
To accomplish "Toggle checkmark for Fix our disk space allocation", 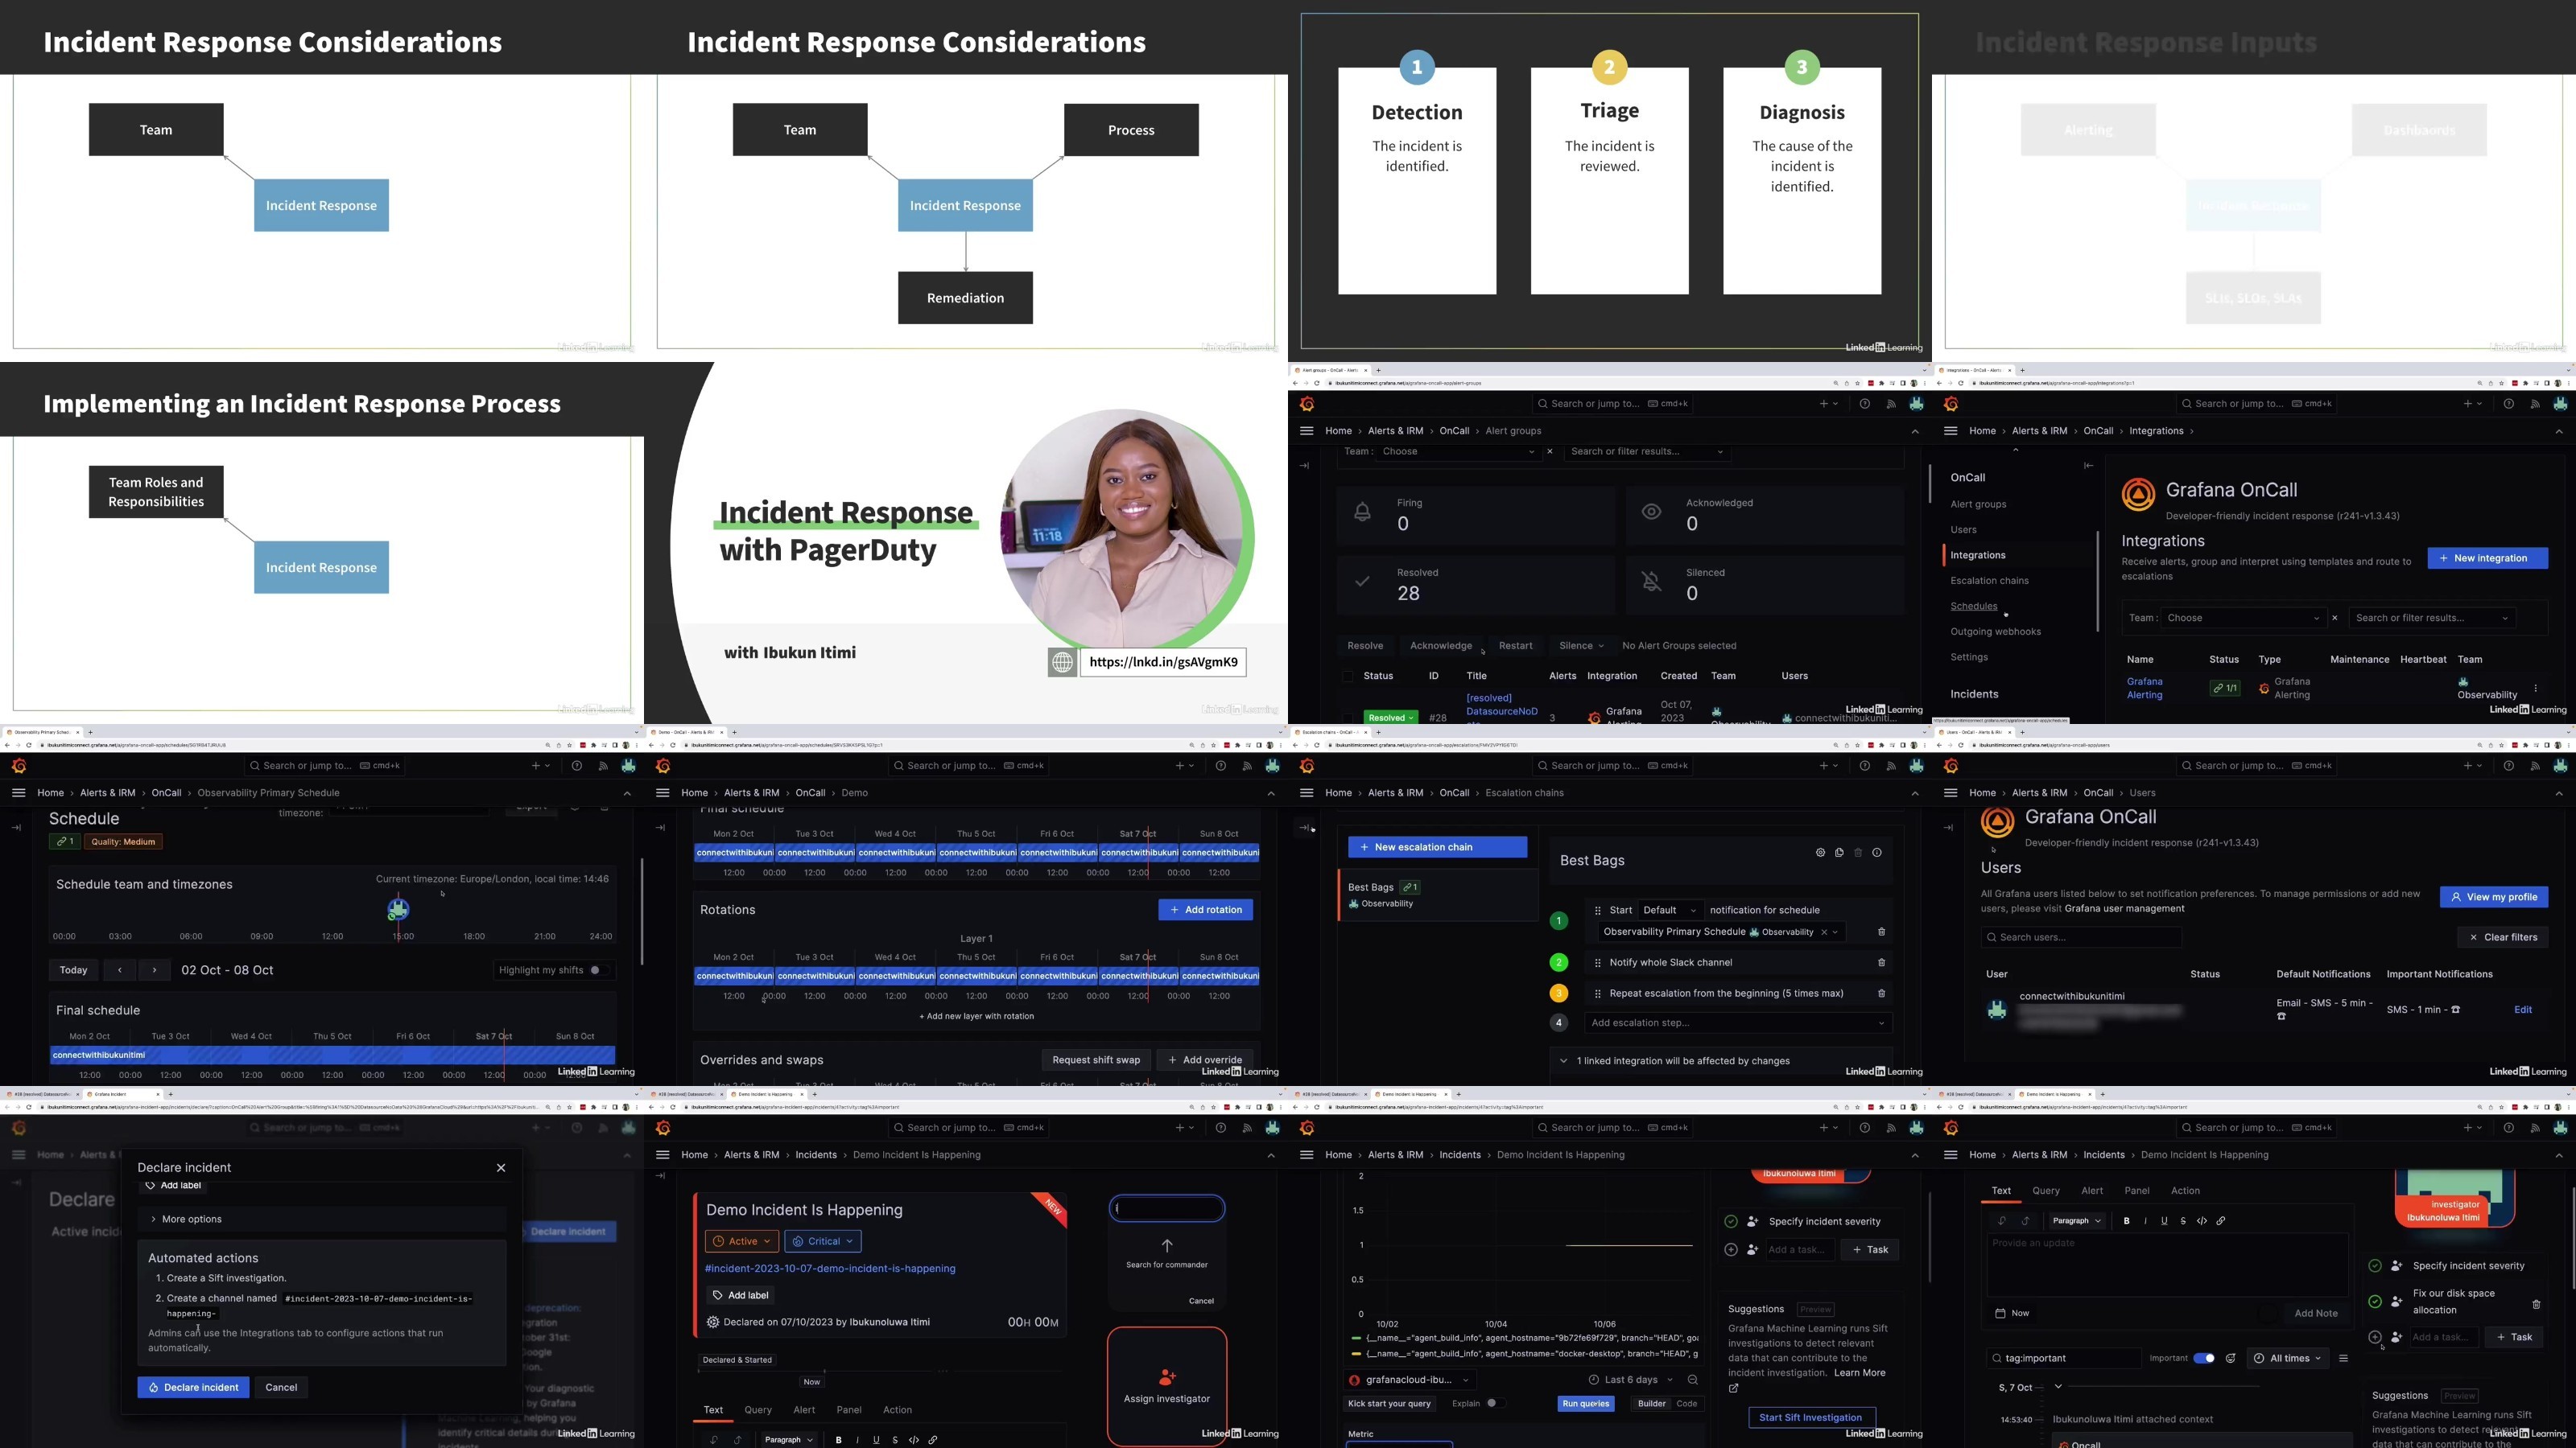I will pyautogui.click(x=2375, y=1301).
